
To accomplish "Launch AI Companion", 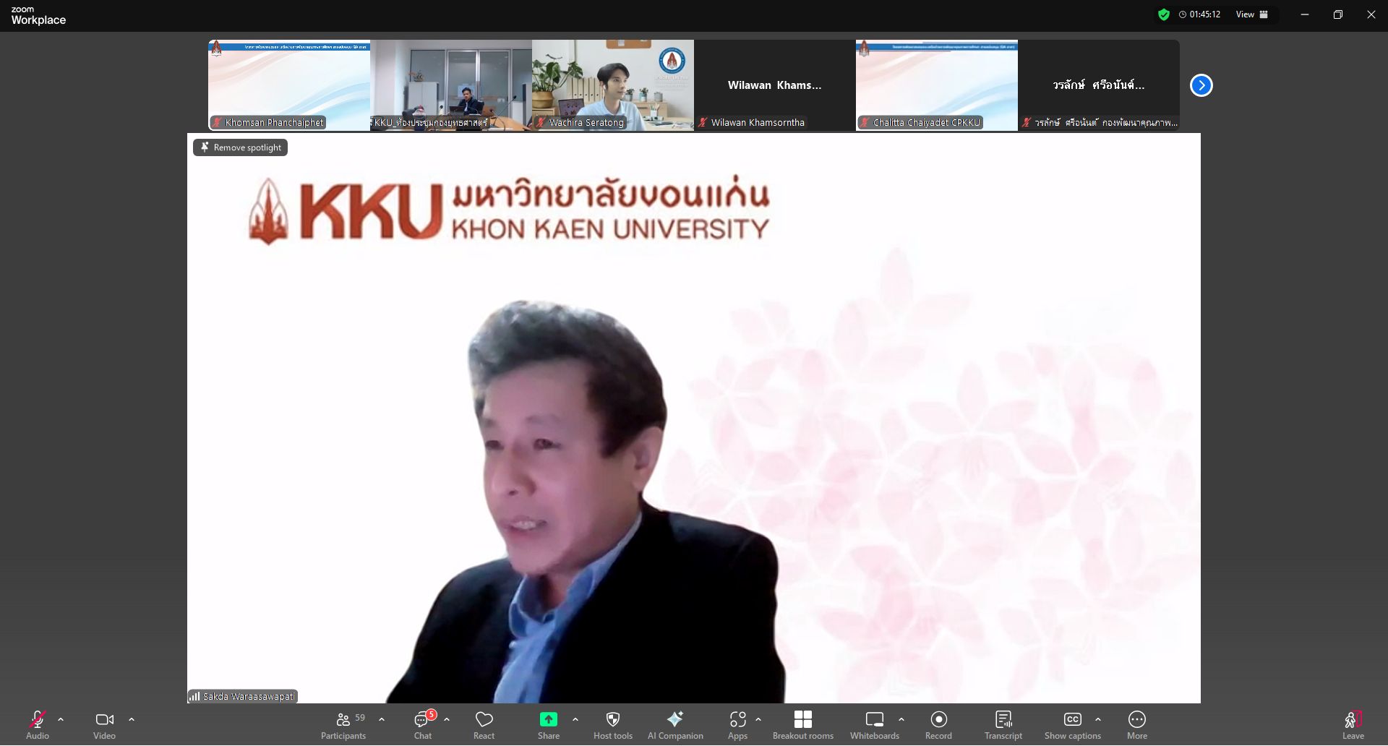I will click(x=674, y=725).
